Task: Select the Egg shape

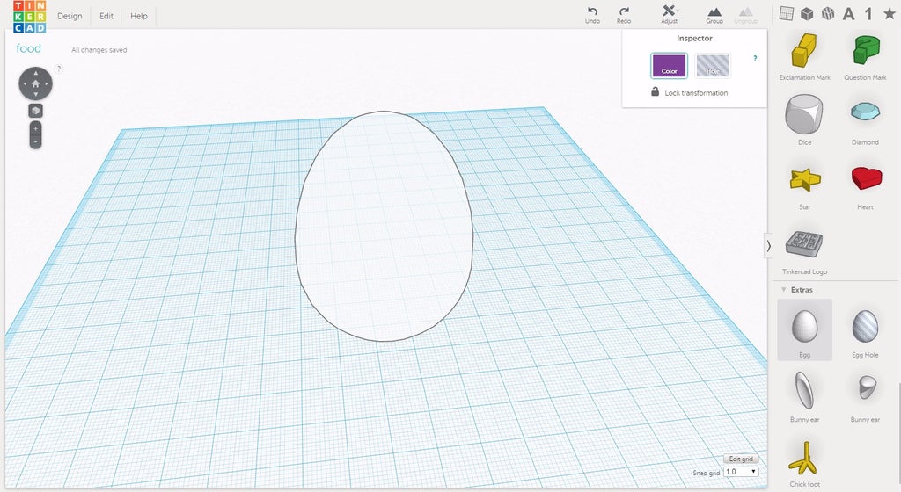Action: point(804,329)
